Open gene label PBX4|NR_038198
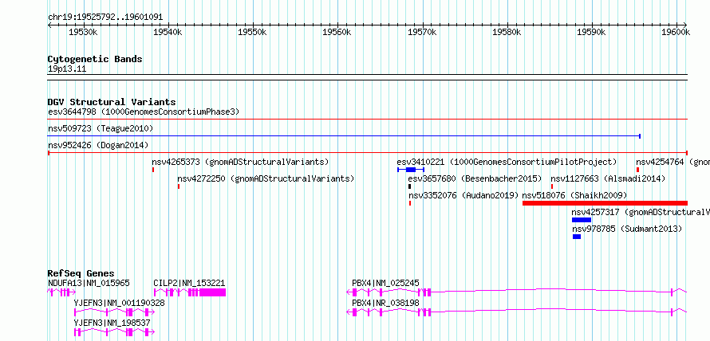Screen dimensions: 710x341 click(385, 303)
